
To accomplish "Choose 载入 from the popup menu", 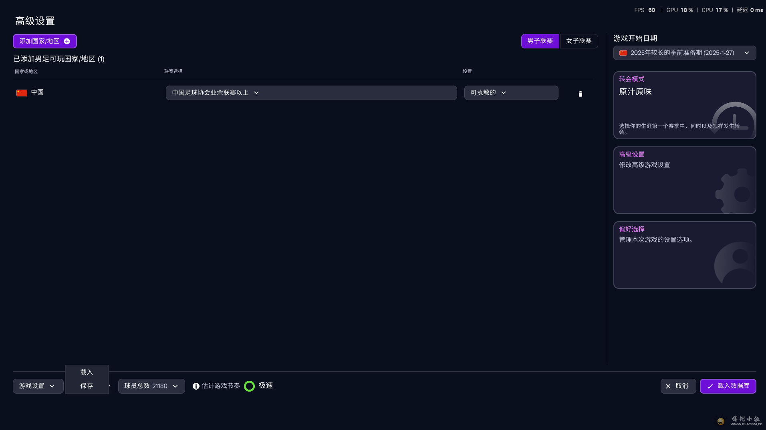I will (x=87, y=372).
